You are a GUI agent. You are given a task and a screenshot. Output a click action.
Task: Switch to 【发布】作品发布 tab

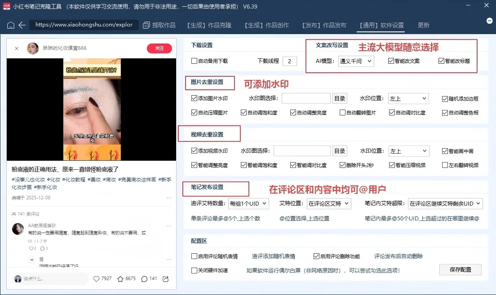tap(324, 25)
